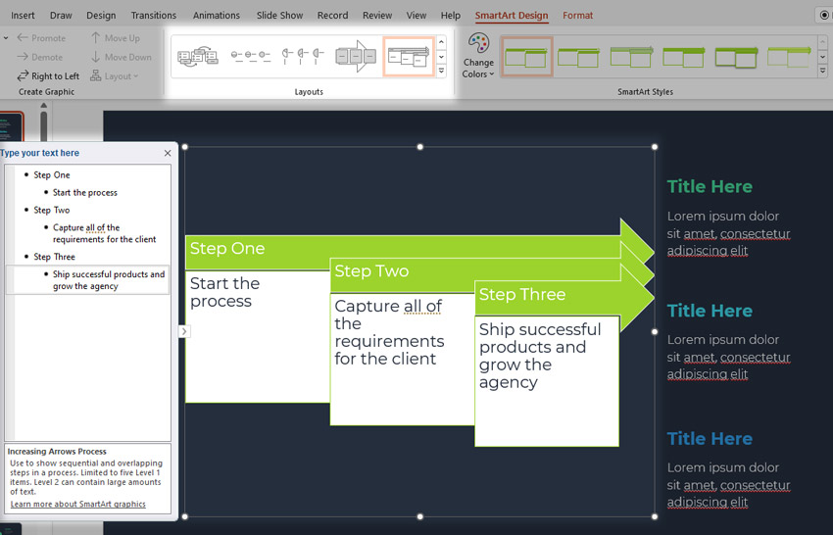833x535 pixels.
Task: Select 'Step Two' bullet in text pane
Action: 52,210
